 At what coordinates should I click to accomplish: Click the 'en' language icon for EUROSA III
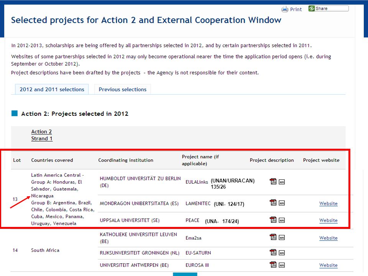282,265
